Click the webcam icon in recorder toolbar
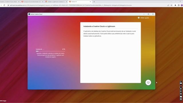 tap(181, 94)
